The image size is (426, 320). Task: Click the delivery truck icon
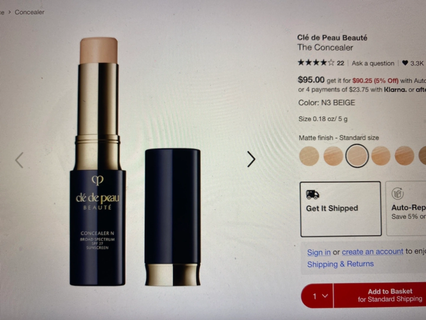click(x=312, y=194)
